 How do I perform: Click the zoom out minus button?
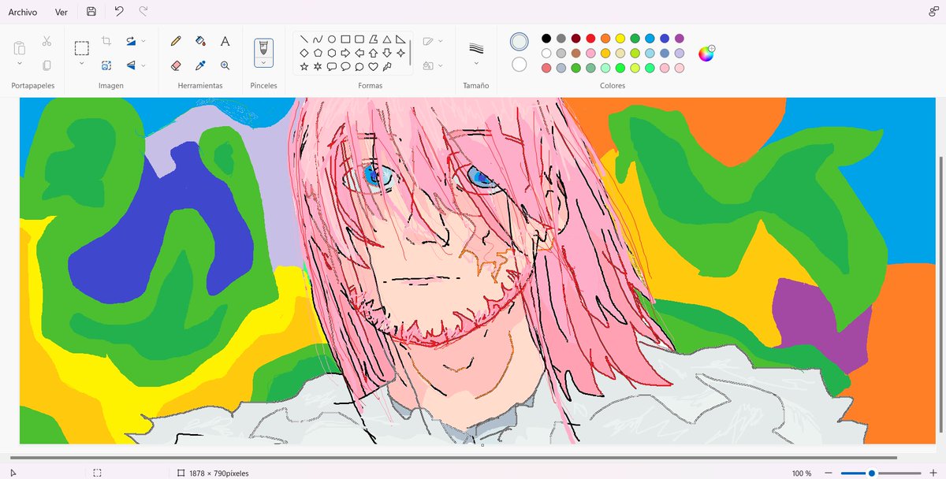click(x=828, y=473)
